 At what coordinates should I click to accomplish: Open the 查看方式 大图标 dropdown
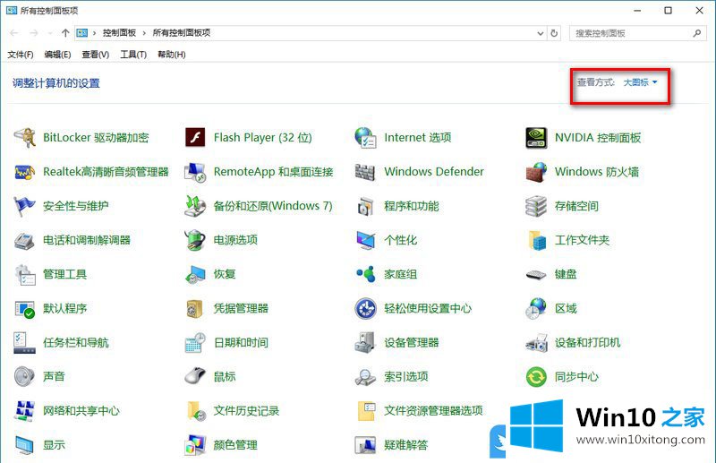[641, 82]
